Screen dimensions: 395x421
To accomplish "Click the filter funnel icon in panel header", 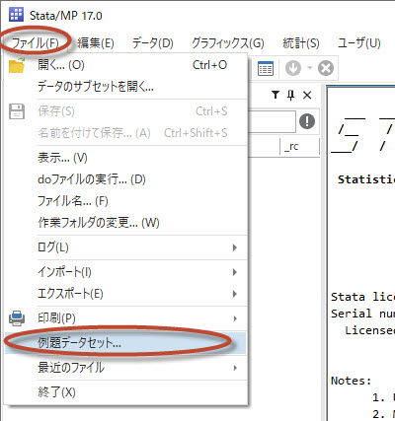I will coord(276,96).
